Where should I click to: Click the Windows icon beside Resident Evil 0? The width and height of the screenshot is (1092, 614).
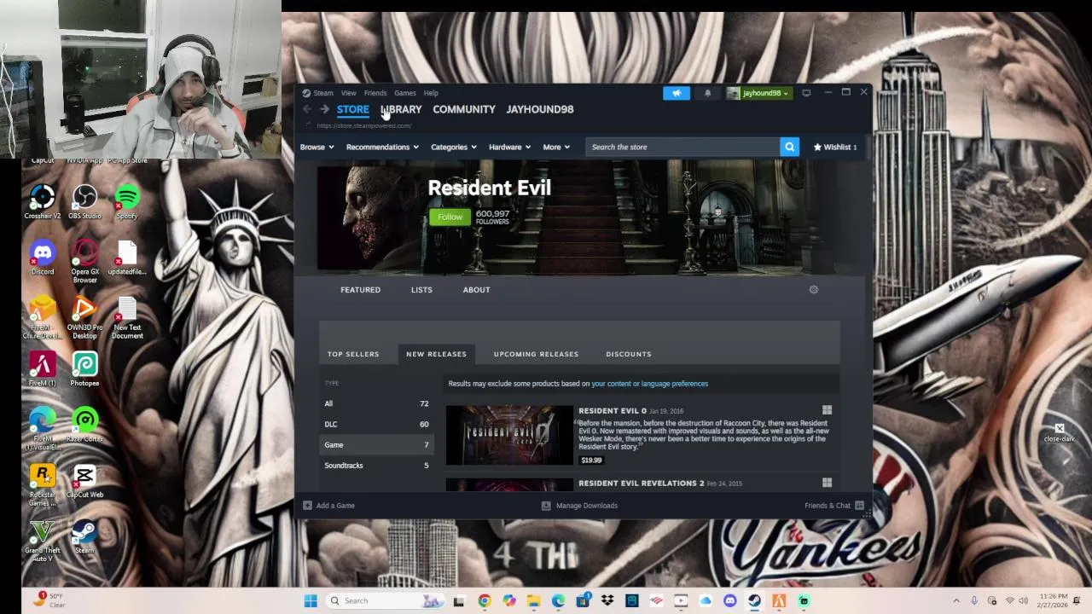click(827, 410)
